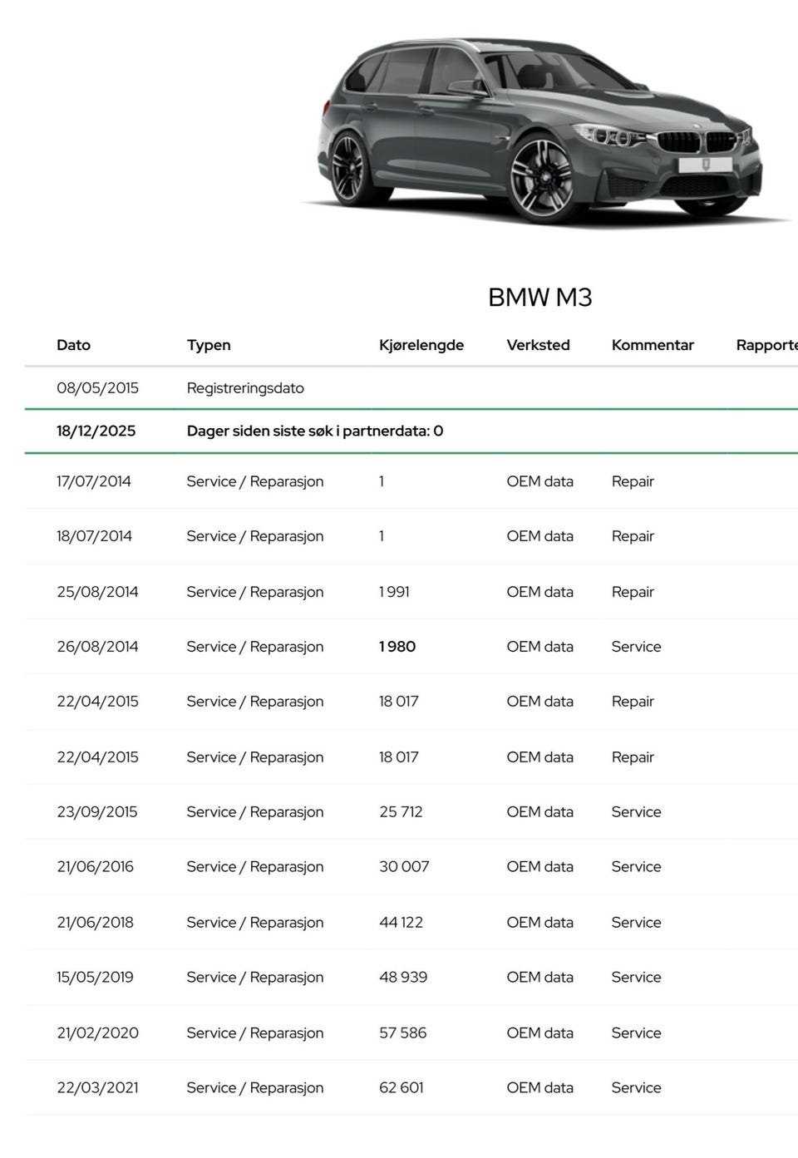
Task: Click mileage value 57 586
Action: 402,1033
